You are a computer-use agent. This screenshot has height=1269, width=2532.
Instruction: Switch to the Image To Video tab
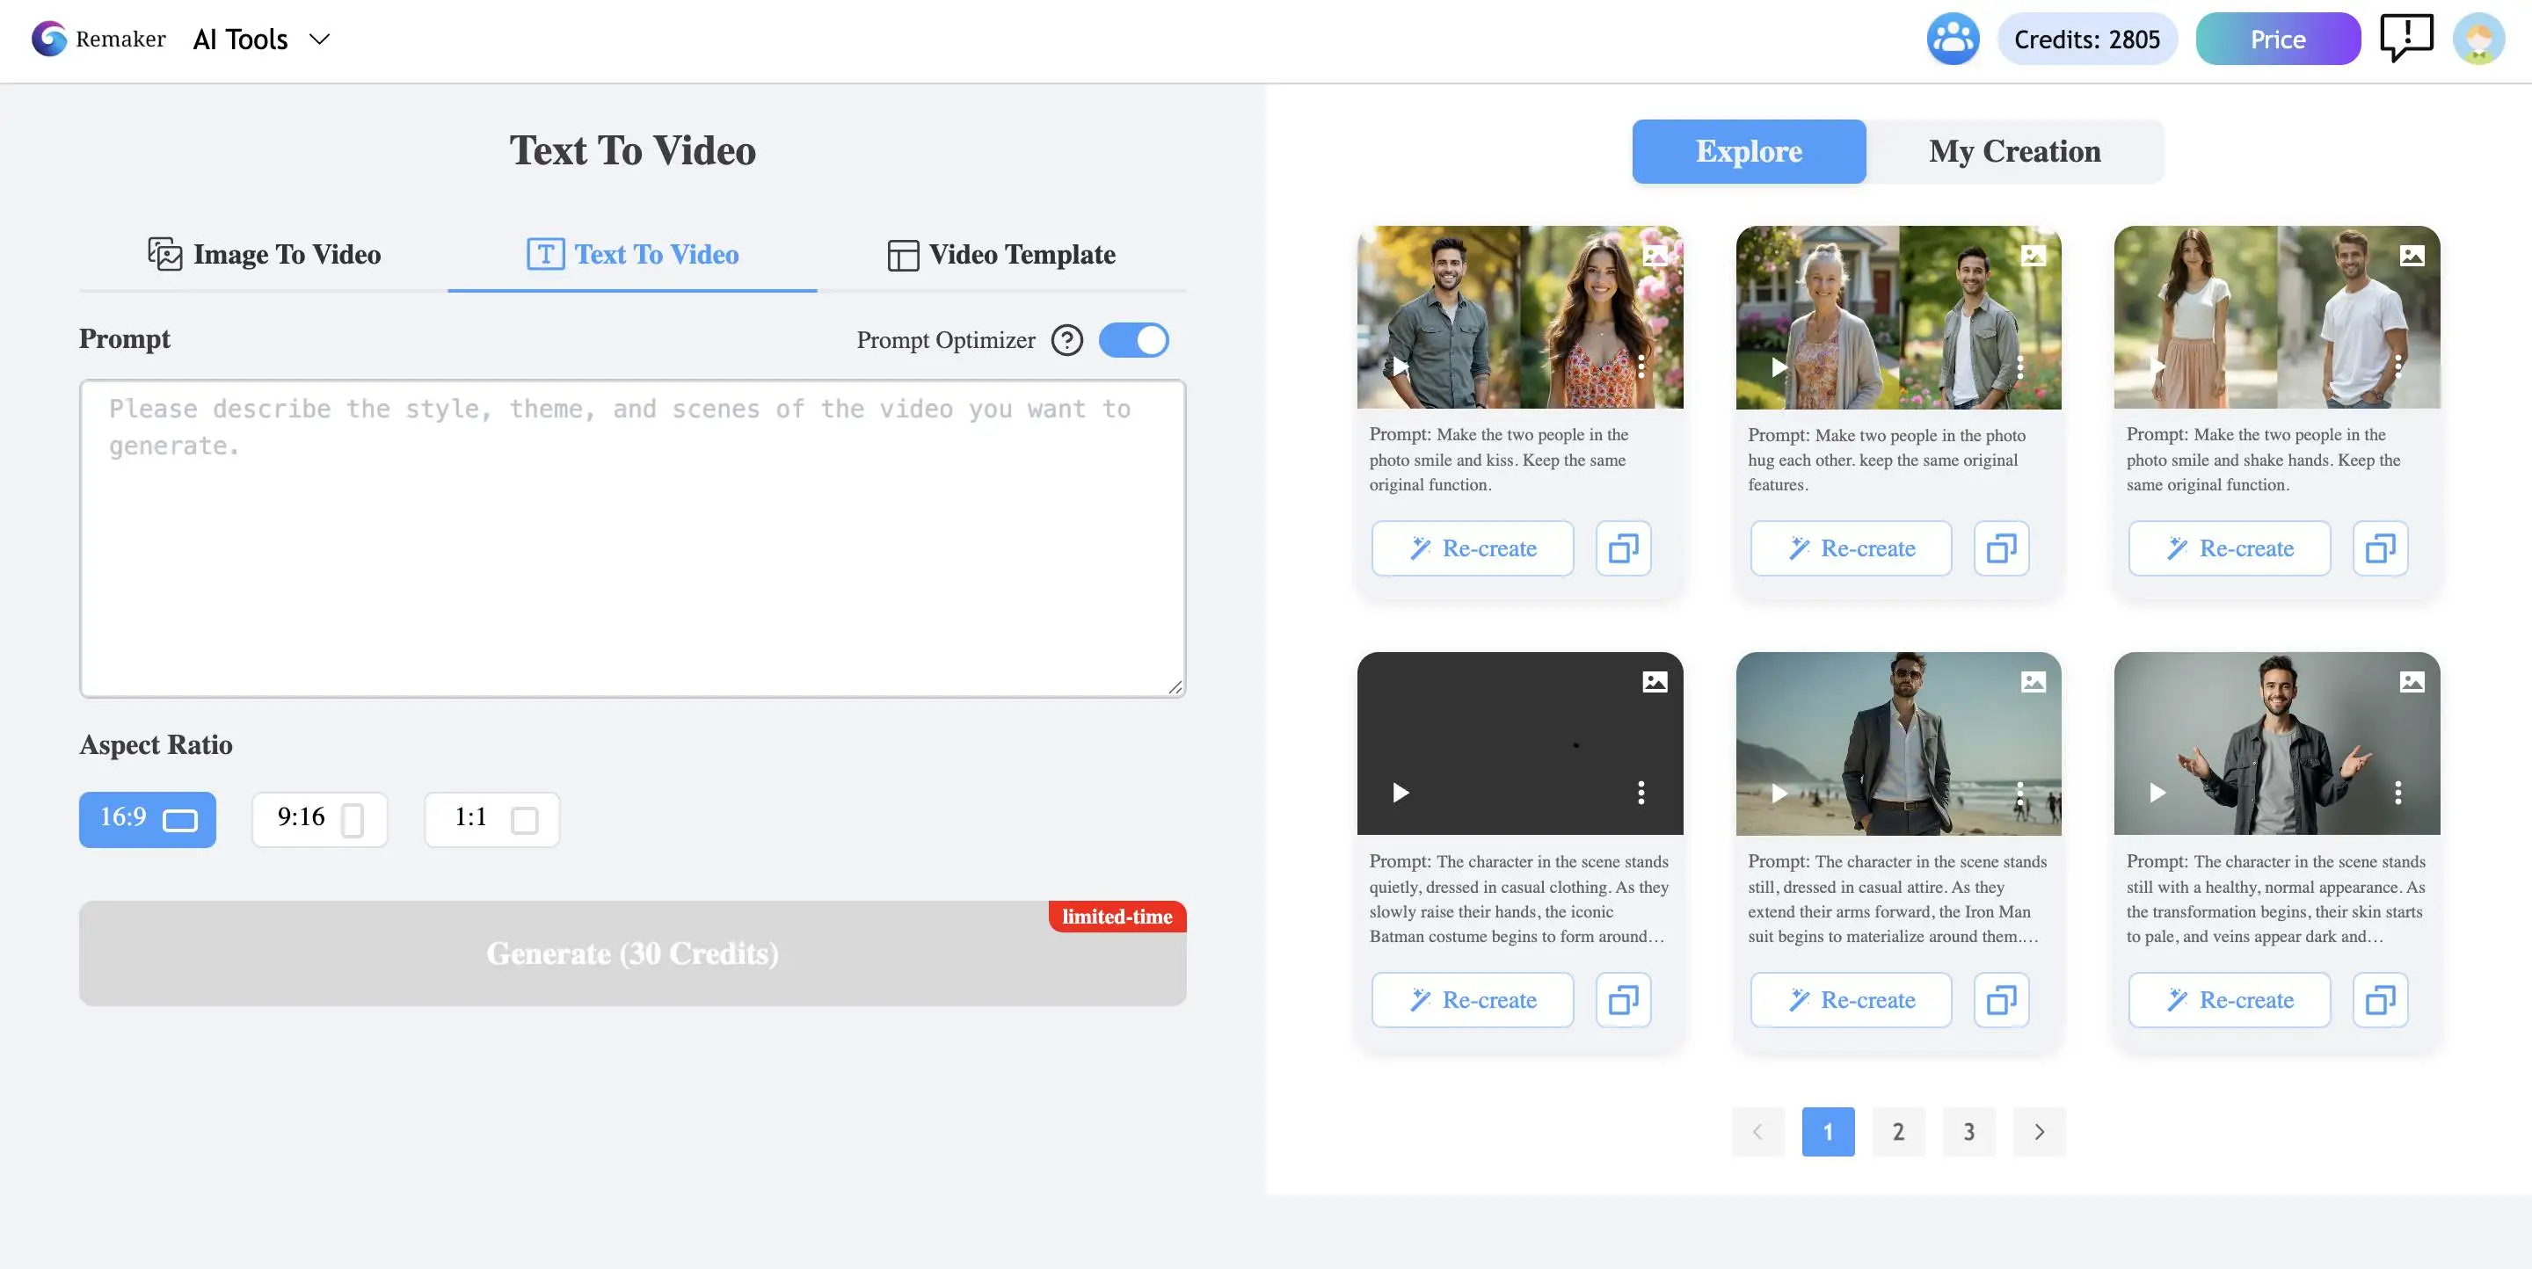(264, 254)
